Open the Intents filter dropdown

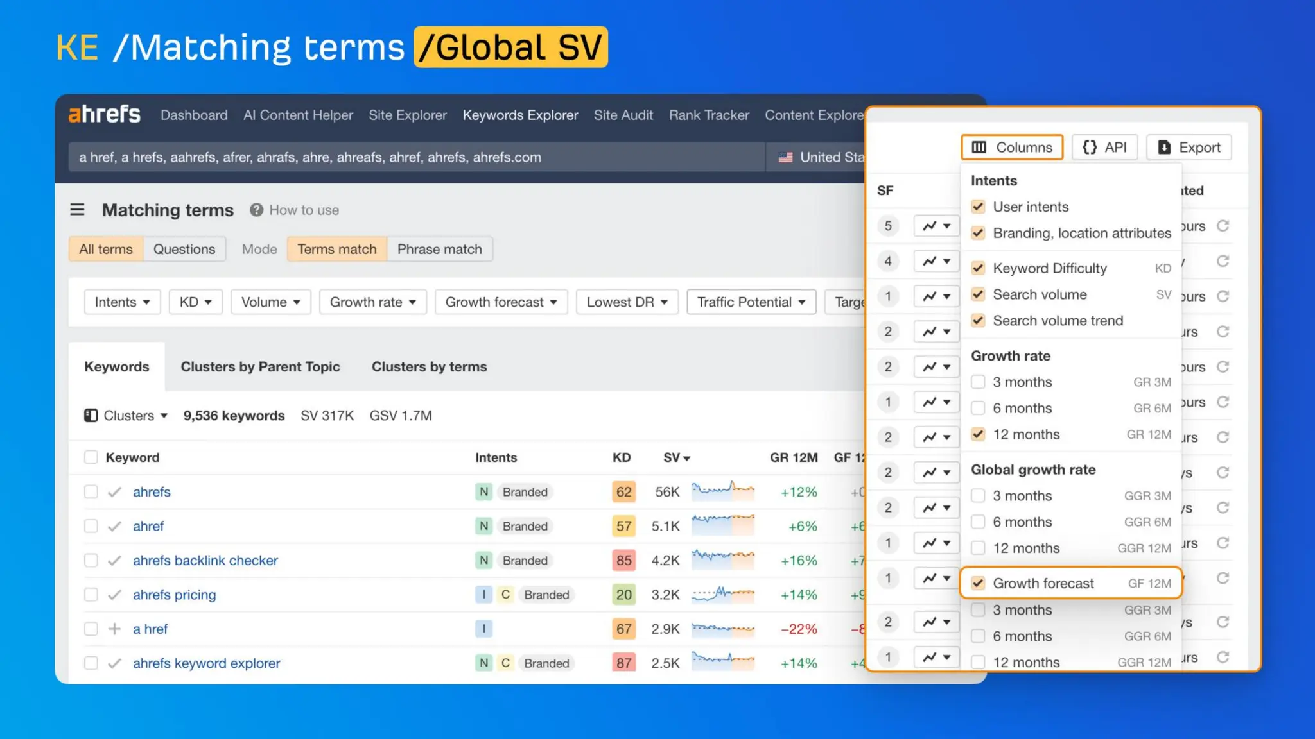122,302
